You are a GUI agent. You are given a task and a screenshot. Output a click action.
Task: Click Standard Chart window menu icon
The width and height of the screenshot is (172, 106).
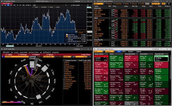[2, 1]
